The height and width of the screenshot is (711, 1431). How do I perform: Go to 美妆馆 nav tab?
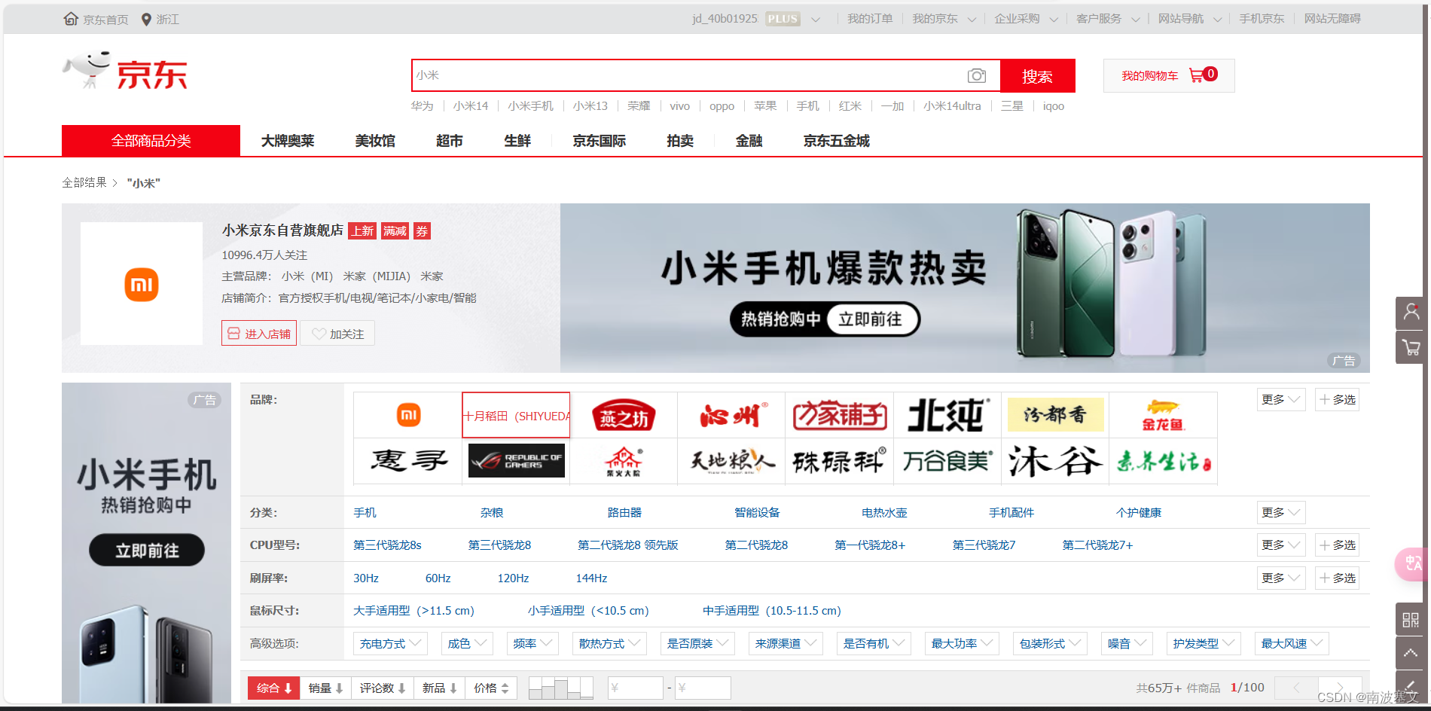pyautogui.click(x=375, y=141)
